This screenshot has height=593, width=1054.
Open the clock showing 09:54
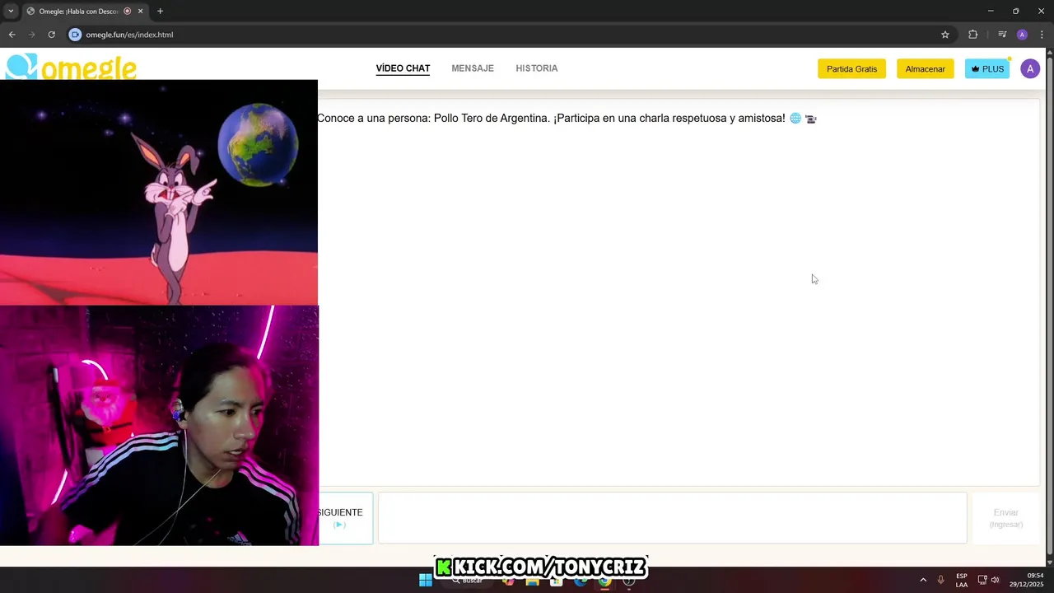pos(1027,580)
